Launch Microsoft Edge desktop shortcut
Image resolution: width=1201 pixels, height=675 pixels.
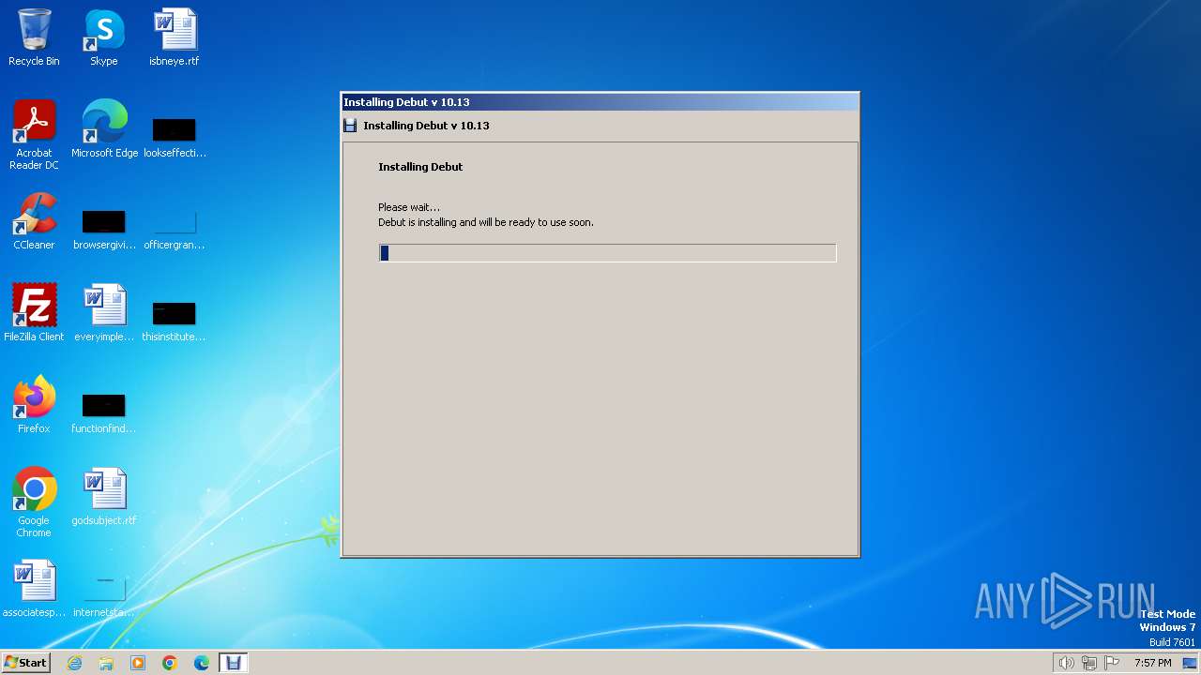(x=104, y=129)
